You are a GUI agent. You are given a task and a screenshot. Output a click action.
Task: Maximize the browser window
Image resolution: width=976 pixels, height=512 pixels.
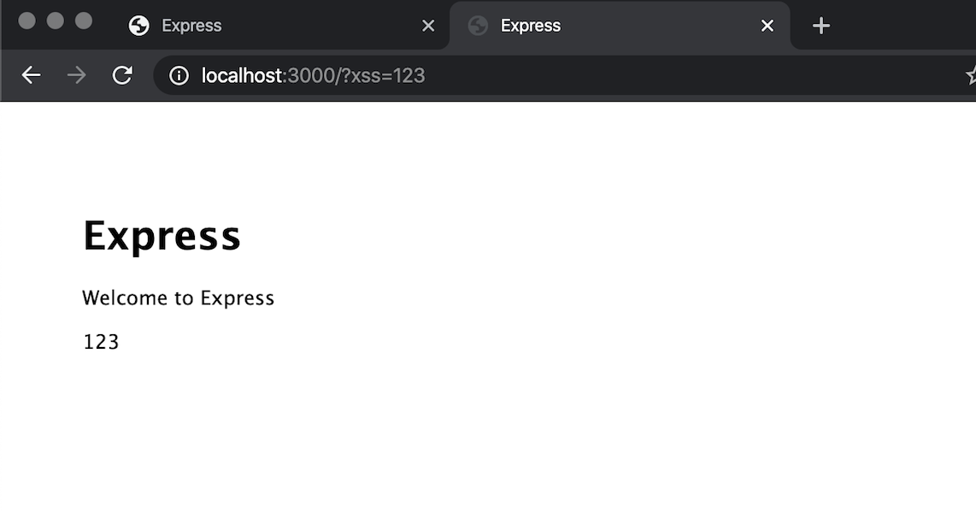click(x=84, y=21)
